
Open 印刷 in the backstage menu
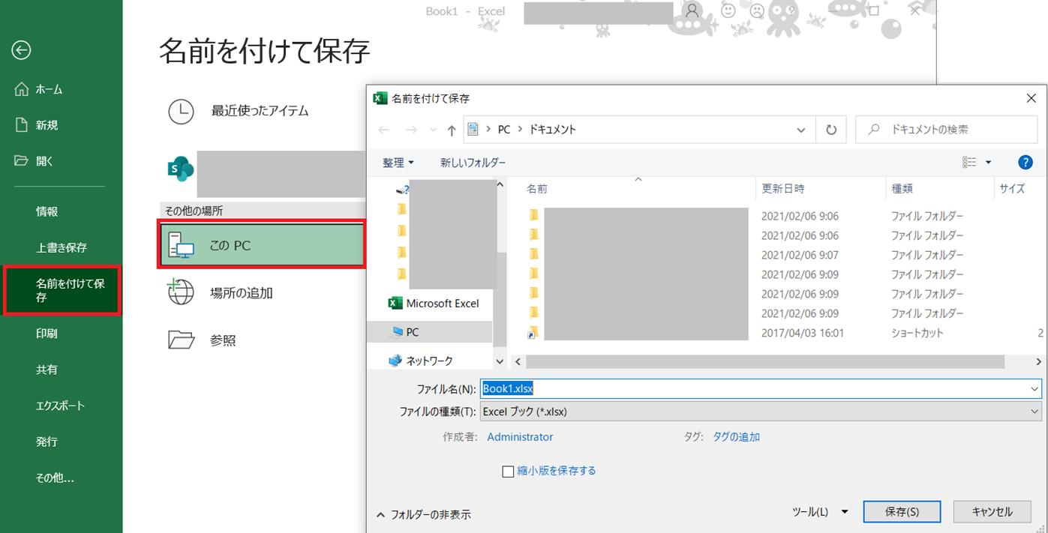click(x=47, y=334)
